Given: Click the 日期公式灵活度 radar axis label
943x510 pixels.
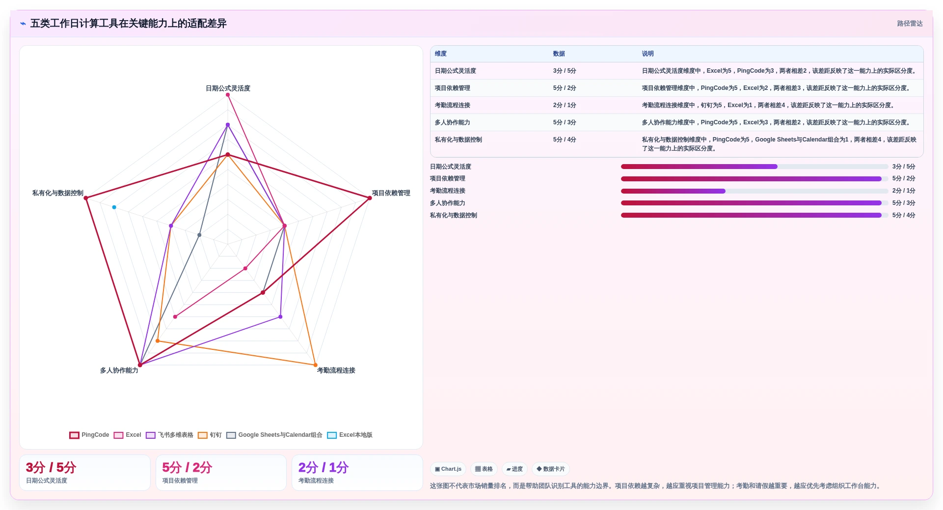Looking at the screenshot, I should [x=228, y=88].
